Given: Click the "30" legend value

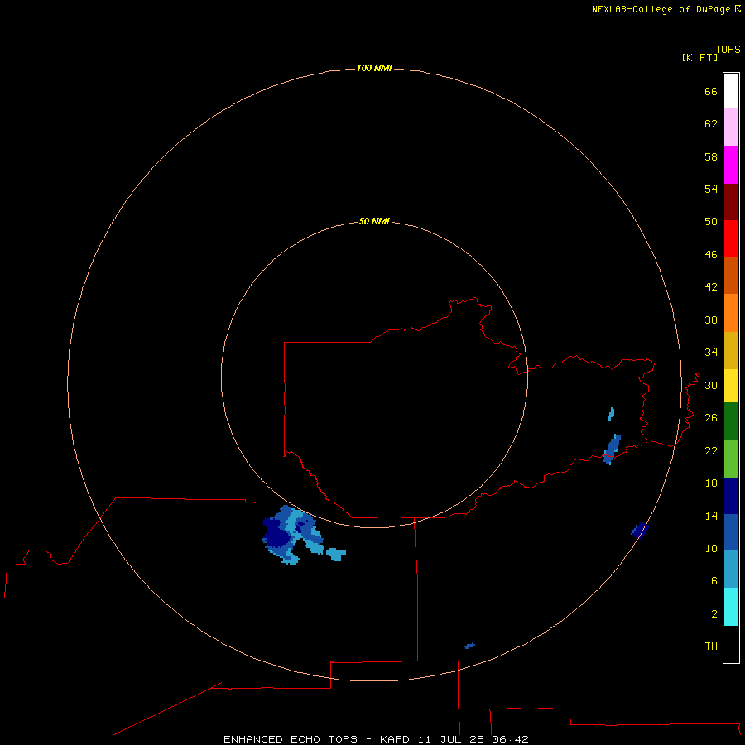Looking at the screenshot, I should coord(711,385).
